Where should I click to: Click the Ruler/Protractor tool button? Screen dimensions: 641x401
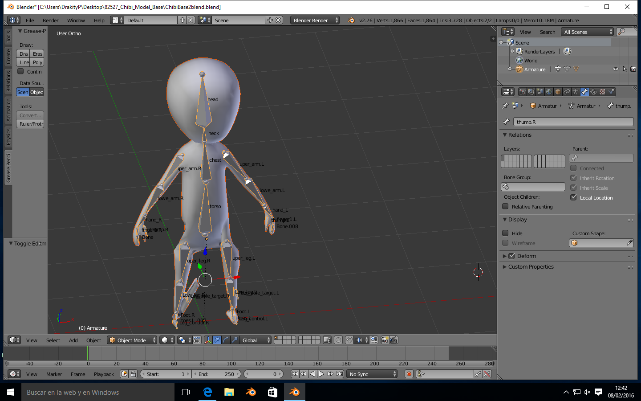click(x=31, y=124)
